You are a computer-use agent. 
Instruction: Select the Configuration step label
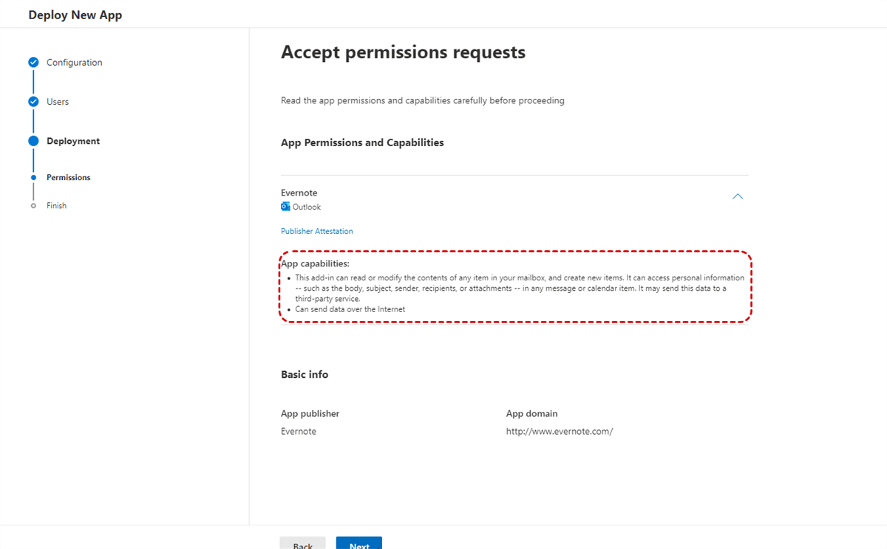click(74, 63)
